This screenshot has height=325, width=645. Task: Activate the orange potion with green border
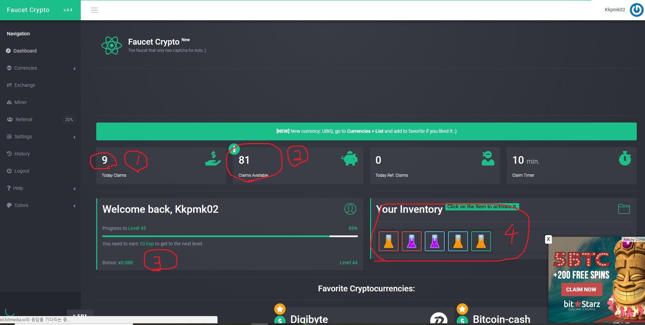click(x=481, y=241)
